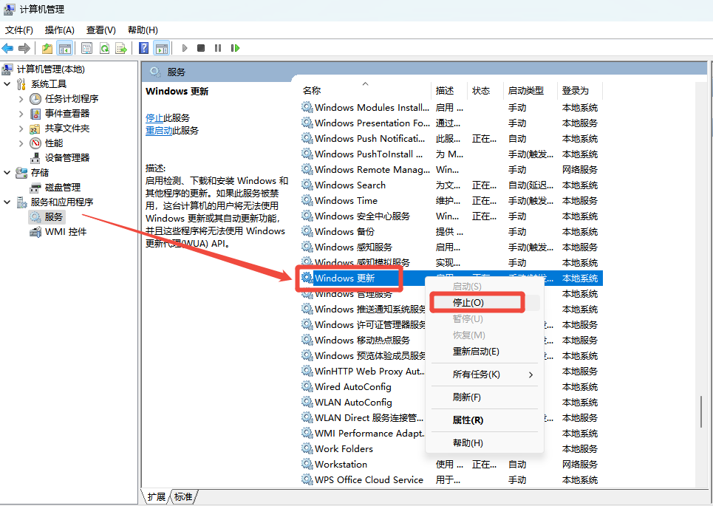
Task: Select the Windows 备份 service row
Action: tap(451, 232)
